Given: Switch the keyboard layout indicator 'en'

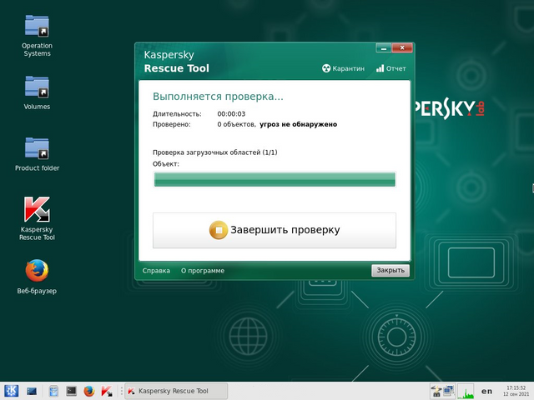Looking at the screenshot, I should point(486,391).
